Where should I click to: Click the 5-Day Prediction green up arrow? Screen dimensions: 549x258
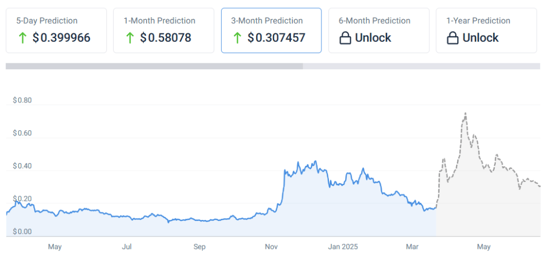click(22, 38)
